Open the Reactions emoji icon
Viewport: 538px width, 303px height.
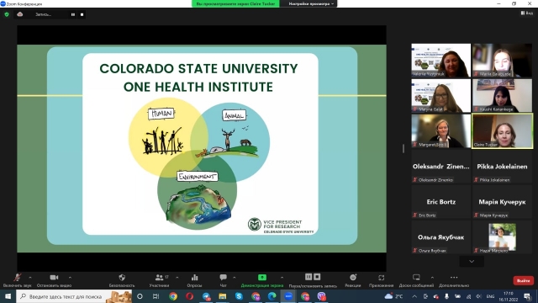[x=353, y=277]
